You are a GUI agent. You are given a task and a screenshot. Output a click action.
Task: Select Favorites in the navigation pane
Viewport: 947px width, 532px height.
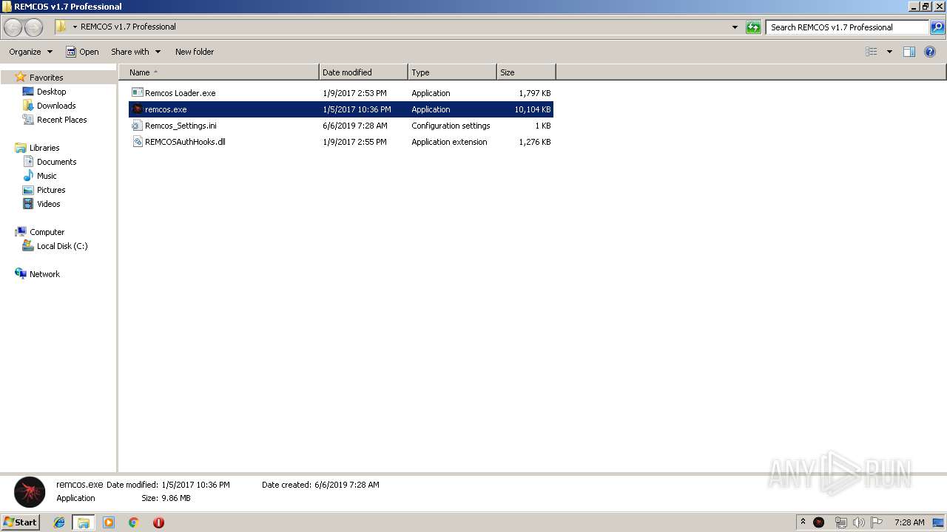click(x=46, y=78)
